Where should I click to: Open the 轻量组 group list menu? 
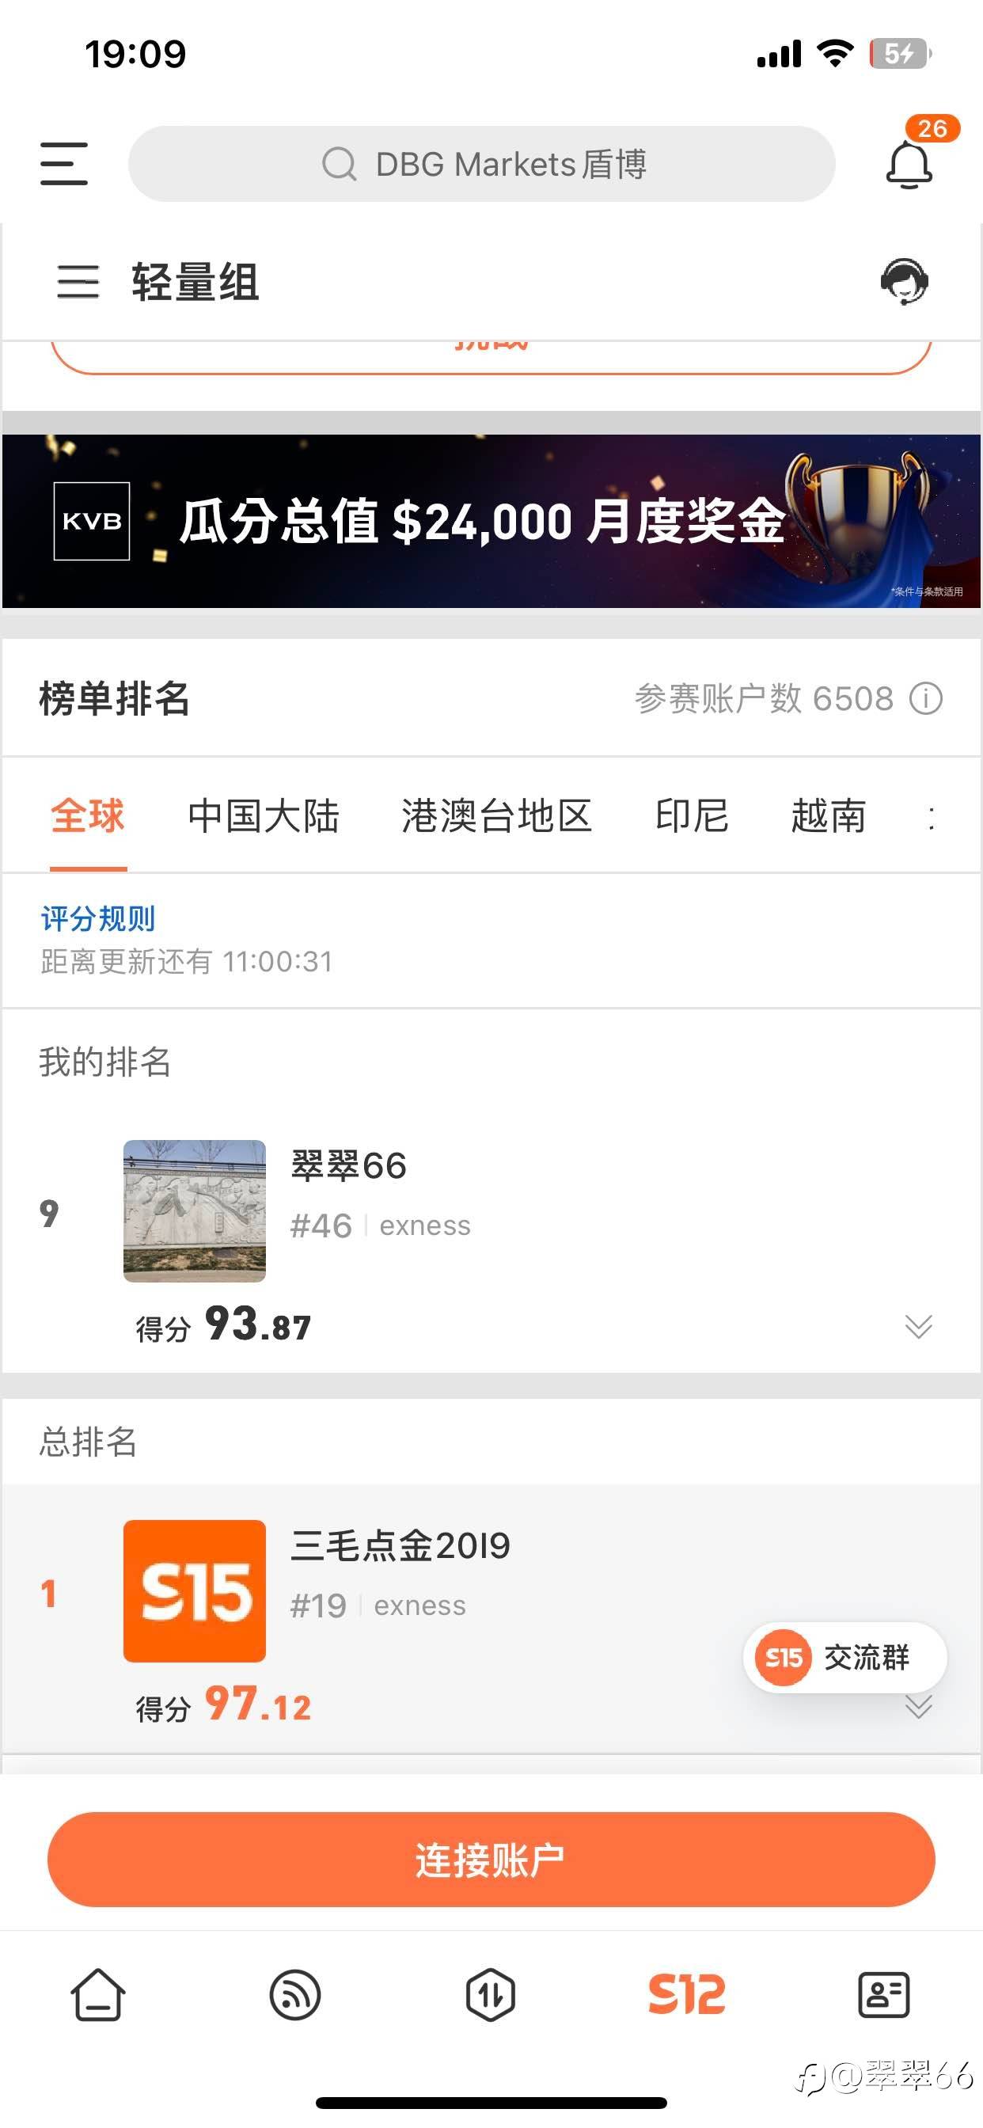click(x=78, y=282)
